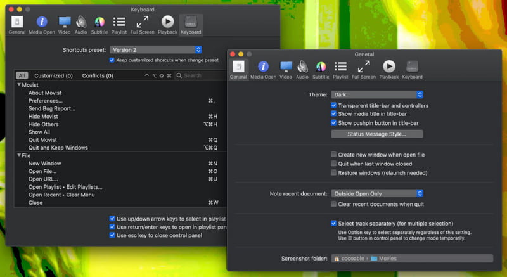This screenshot has width=507, height=277.
Task: Click the Status Message Style button
Action: pos(376,134)
